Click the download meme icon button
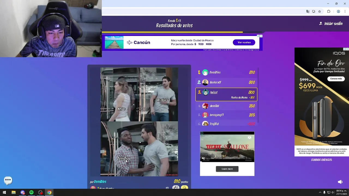Viewport: 349px width, 196px height. pyautogui.click(x=176, y=187)
